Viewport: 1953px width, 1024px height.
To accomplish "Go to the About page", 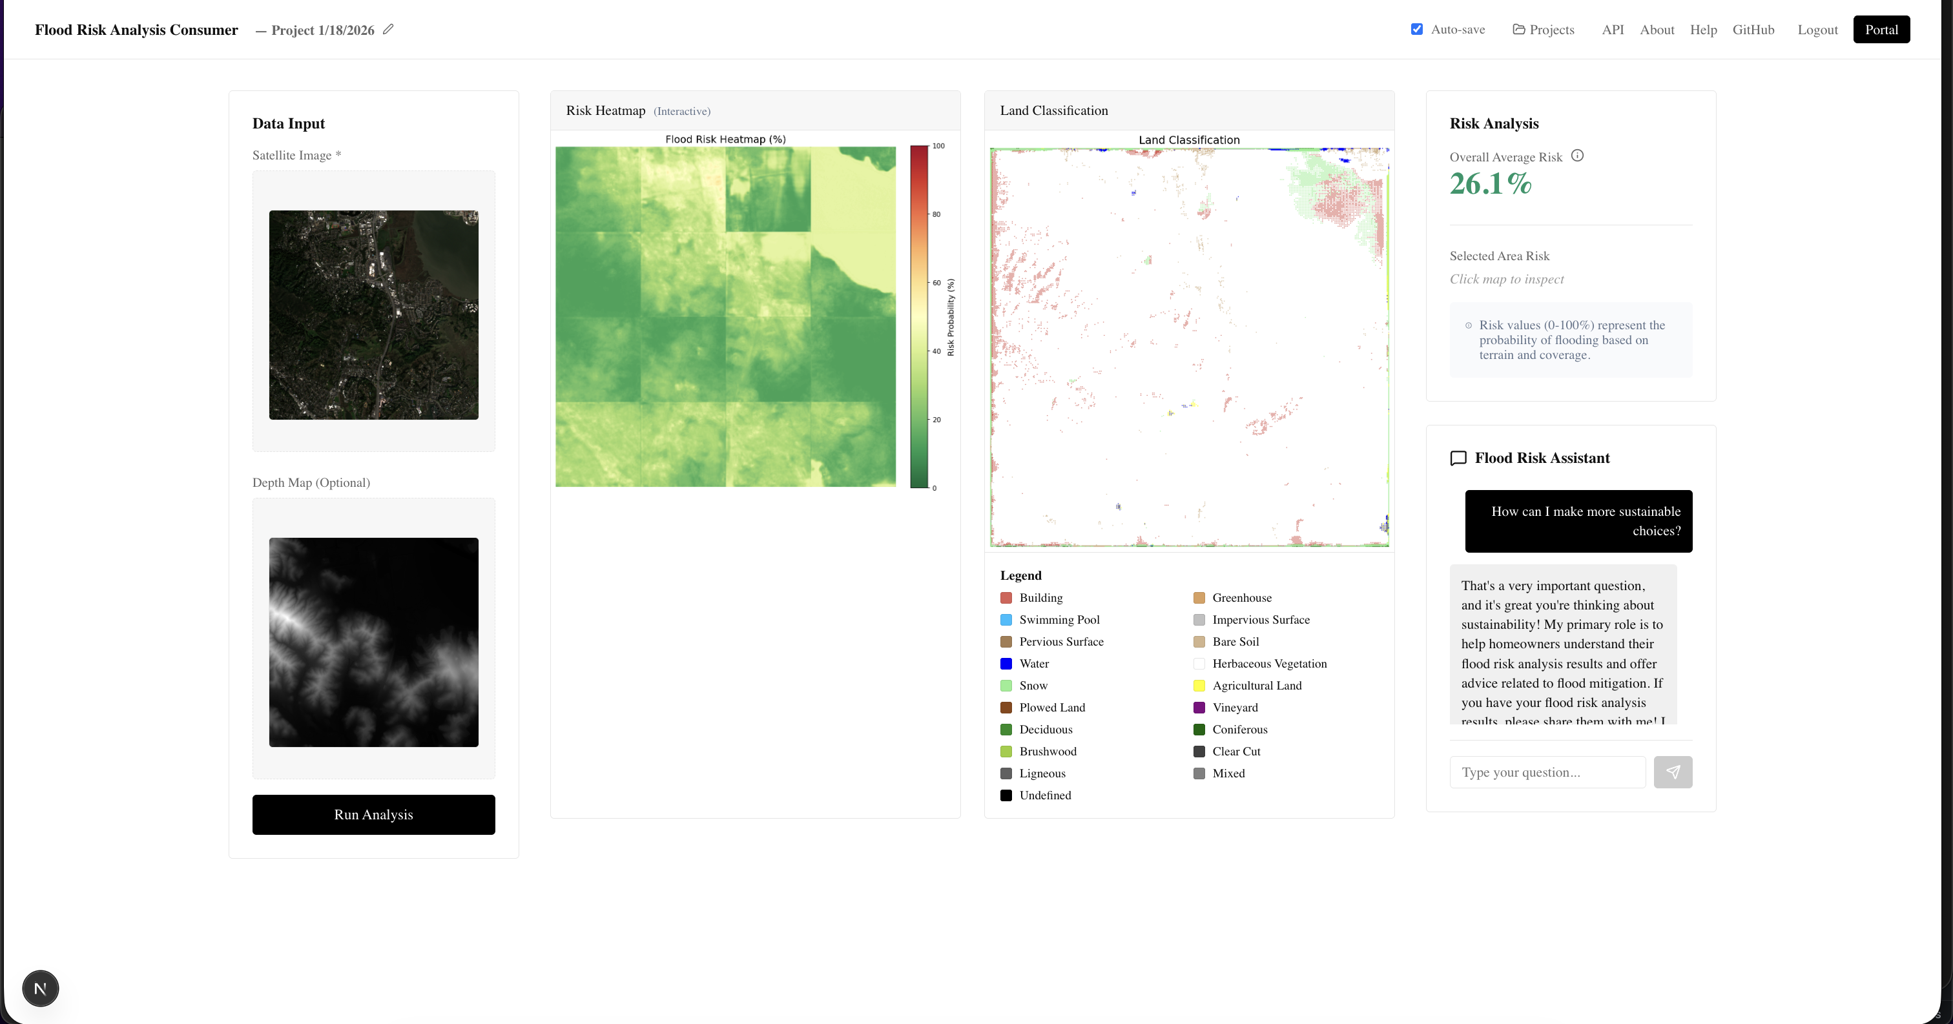I will pyautogui.click(x=1657, y=30).
